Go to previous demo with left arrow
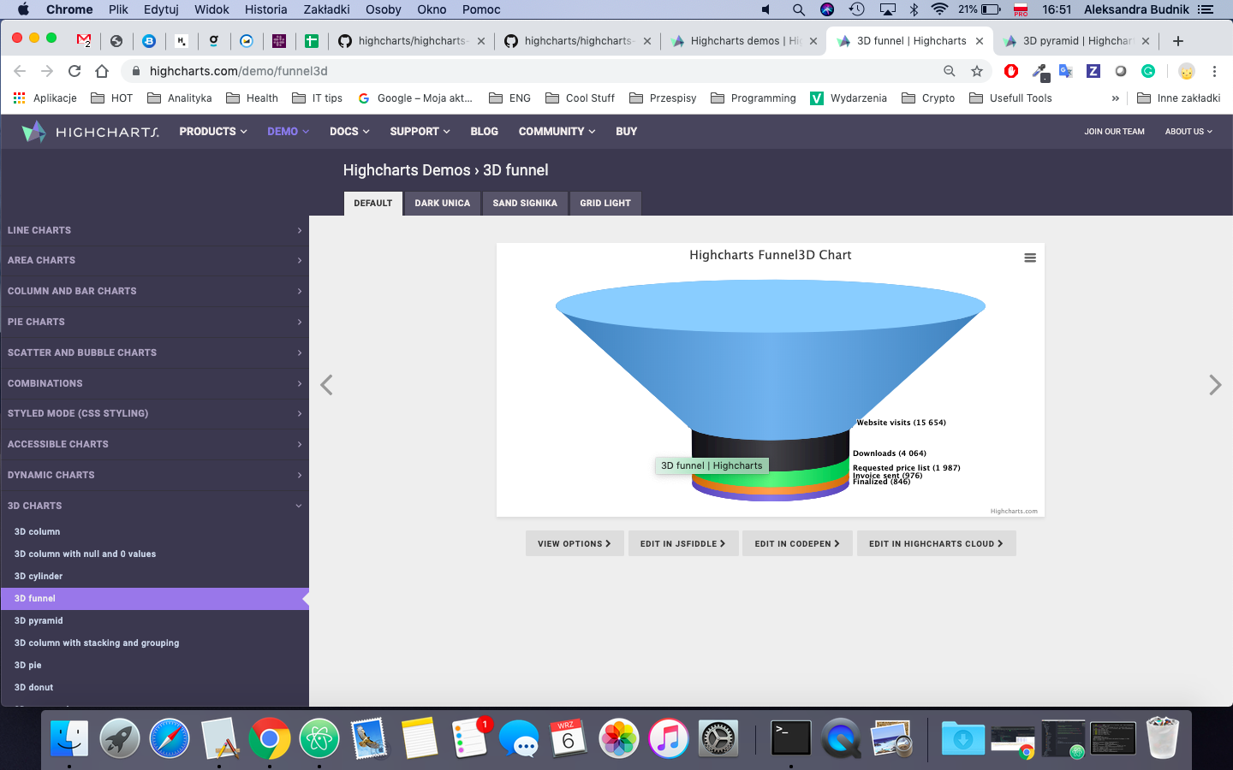 [x=326, y=385]
